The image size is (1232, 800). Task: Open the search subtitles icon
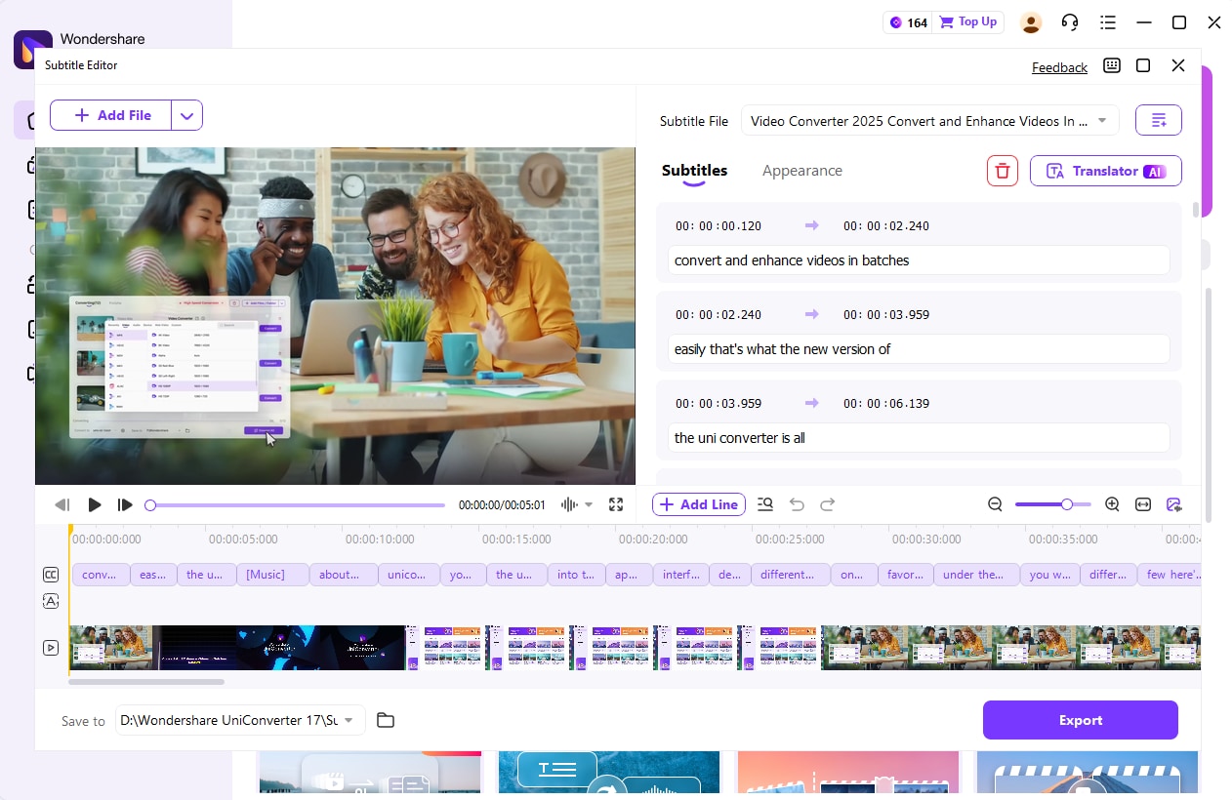(765, 504)
